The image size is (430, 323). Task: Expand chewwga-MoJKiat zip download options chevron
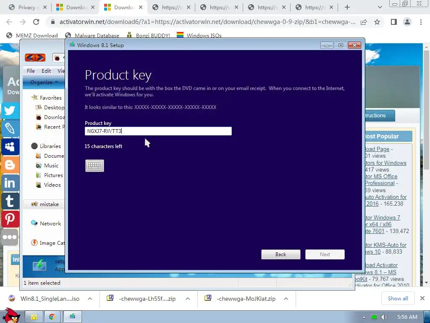[286, 299]
